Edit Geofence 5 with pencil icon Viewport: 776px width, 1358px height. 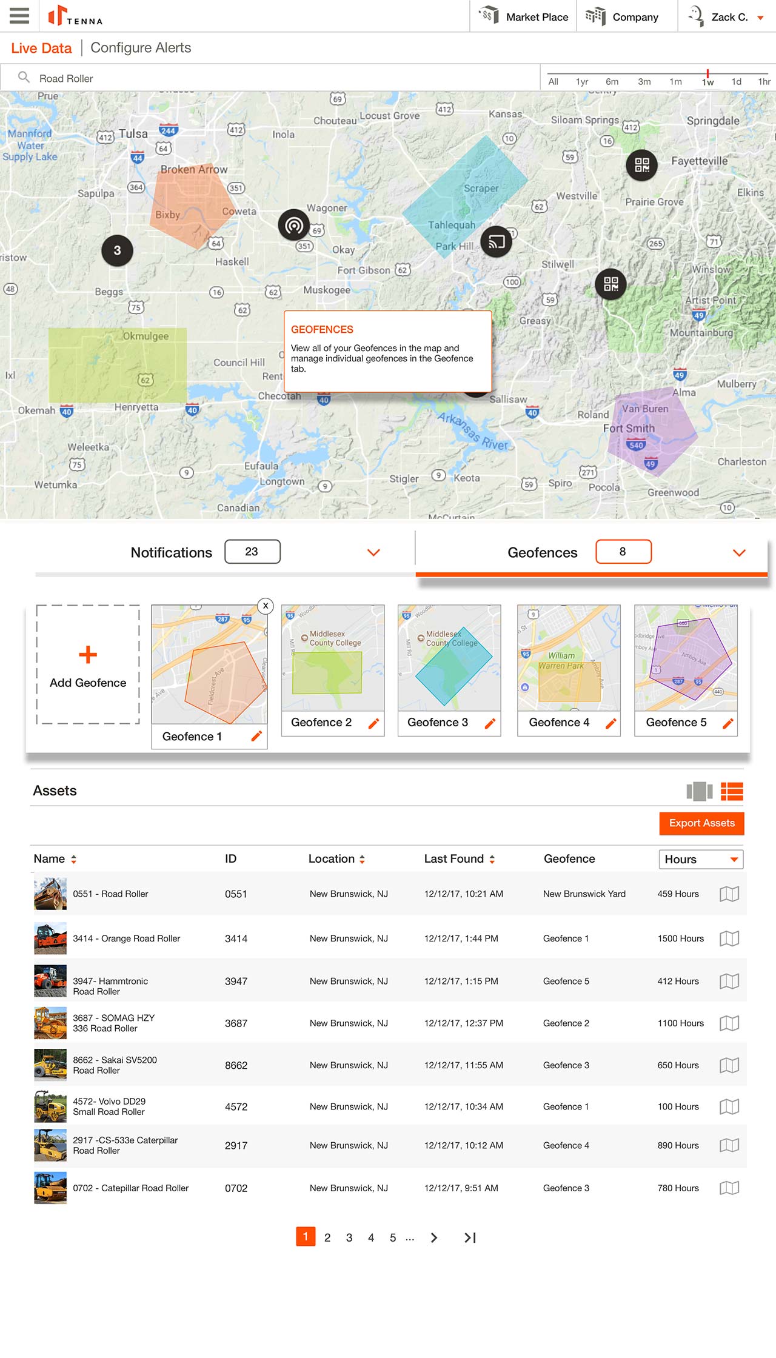tap(727, 723)
